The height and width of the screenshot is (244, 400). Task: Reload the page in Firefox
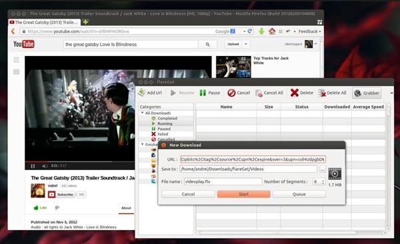coord(250,31)
